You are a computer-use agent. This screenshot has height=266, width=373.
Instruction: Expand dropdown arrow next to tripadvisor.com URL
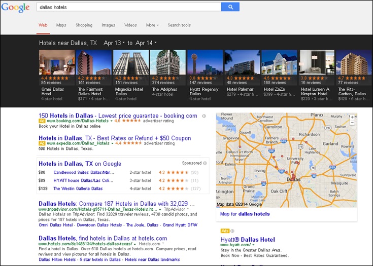tap(160, 210)
